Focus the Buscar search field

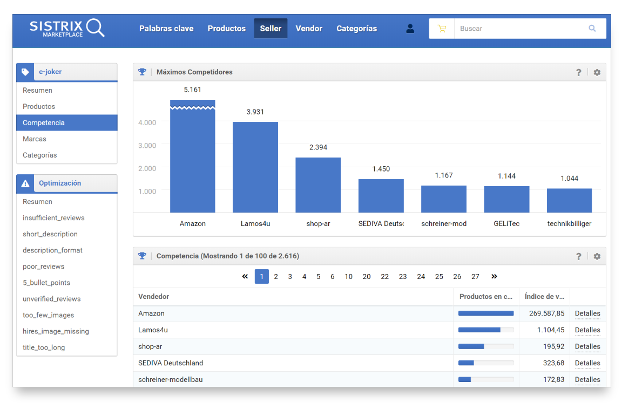(518, 29)
